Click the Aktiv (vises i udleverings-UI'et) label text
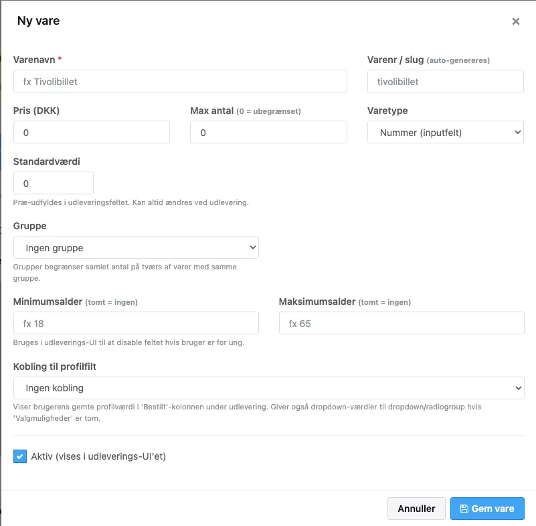Image resolution: width=536 pixels, height=526 pixels. [98, 456]
